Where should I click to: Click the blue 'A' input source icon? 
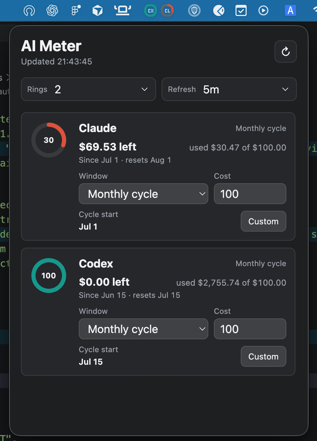click(290, 11)
